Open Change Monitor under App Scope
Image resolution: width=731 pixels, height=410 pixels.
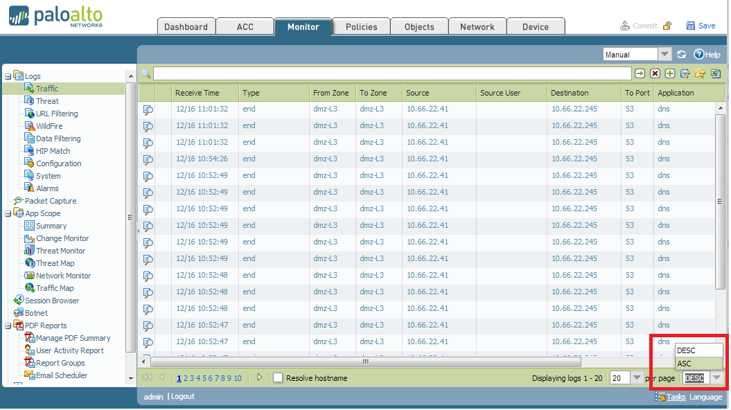point(62,238)
